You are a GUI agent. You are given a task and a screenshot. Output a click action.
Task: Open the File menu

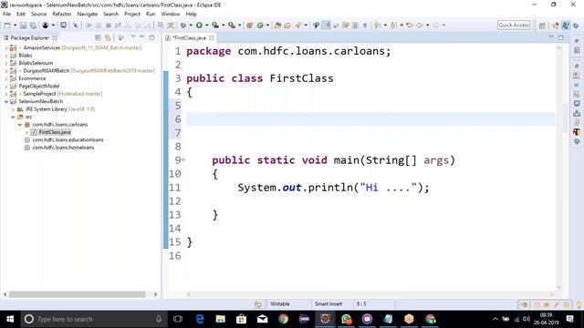tap(6, 14)
